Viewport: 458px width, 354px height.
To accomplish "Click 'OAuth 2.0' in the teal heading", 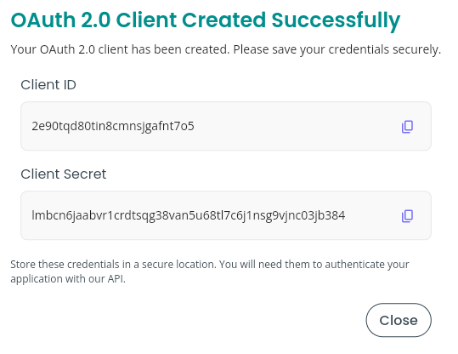I will click(60, 20).
